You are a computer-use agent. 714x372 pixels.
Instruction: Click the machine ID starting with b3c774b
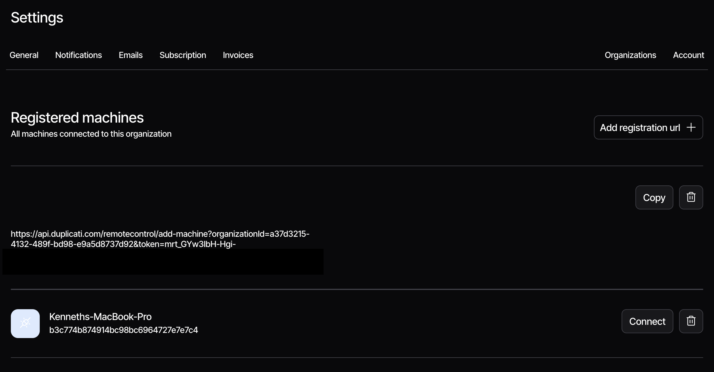click(123, 330)
